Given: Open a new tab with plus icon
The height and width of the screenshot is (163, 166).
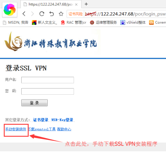Looking at the screenshot, I should click(x=86, y=4).
